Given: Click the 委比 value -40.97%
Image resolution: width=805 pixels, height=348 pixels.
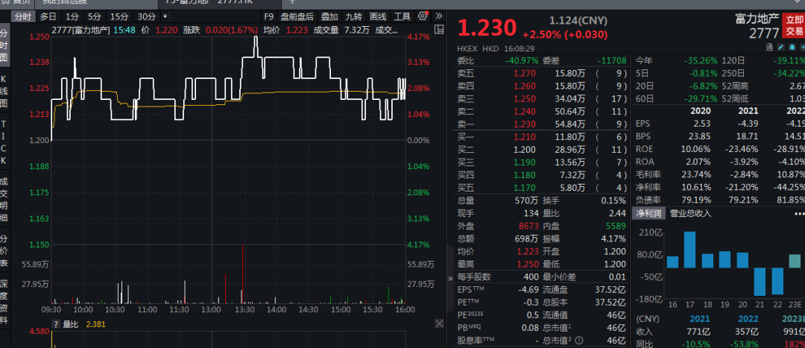Looking at the screenshot, I should point(523,60).
